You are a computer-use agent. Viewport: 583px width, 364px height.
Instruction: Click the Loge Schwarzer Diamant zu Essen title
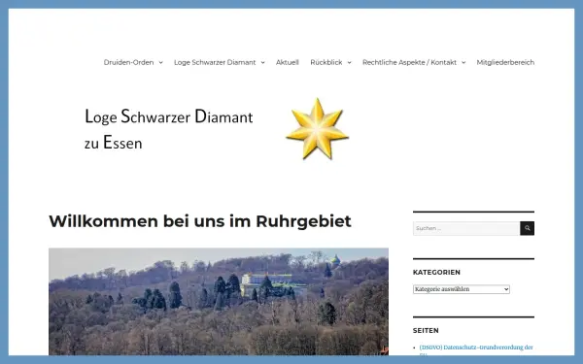point(168,129)
